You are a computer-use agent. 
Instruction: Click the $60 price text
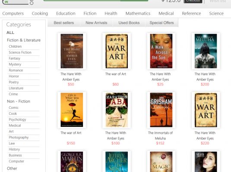(116, 84)
